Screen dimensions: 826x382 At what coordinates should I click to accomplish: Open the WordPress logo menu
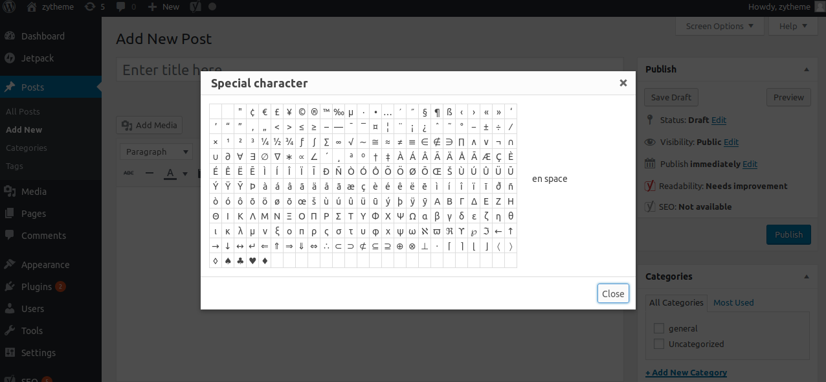[x=10, y=7]
